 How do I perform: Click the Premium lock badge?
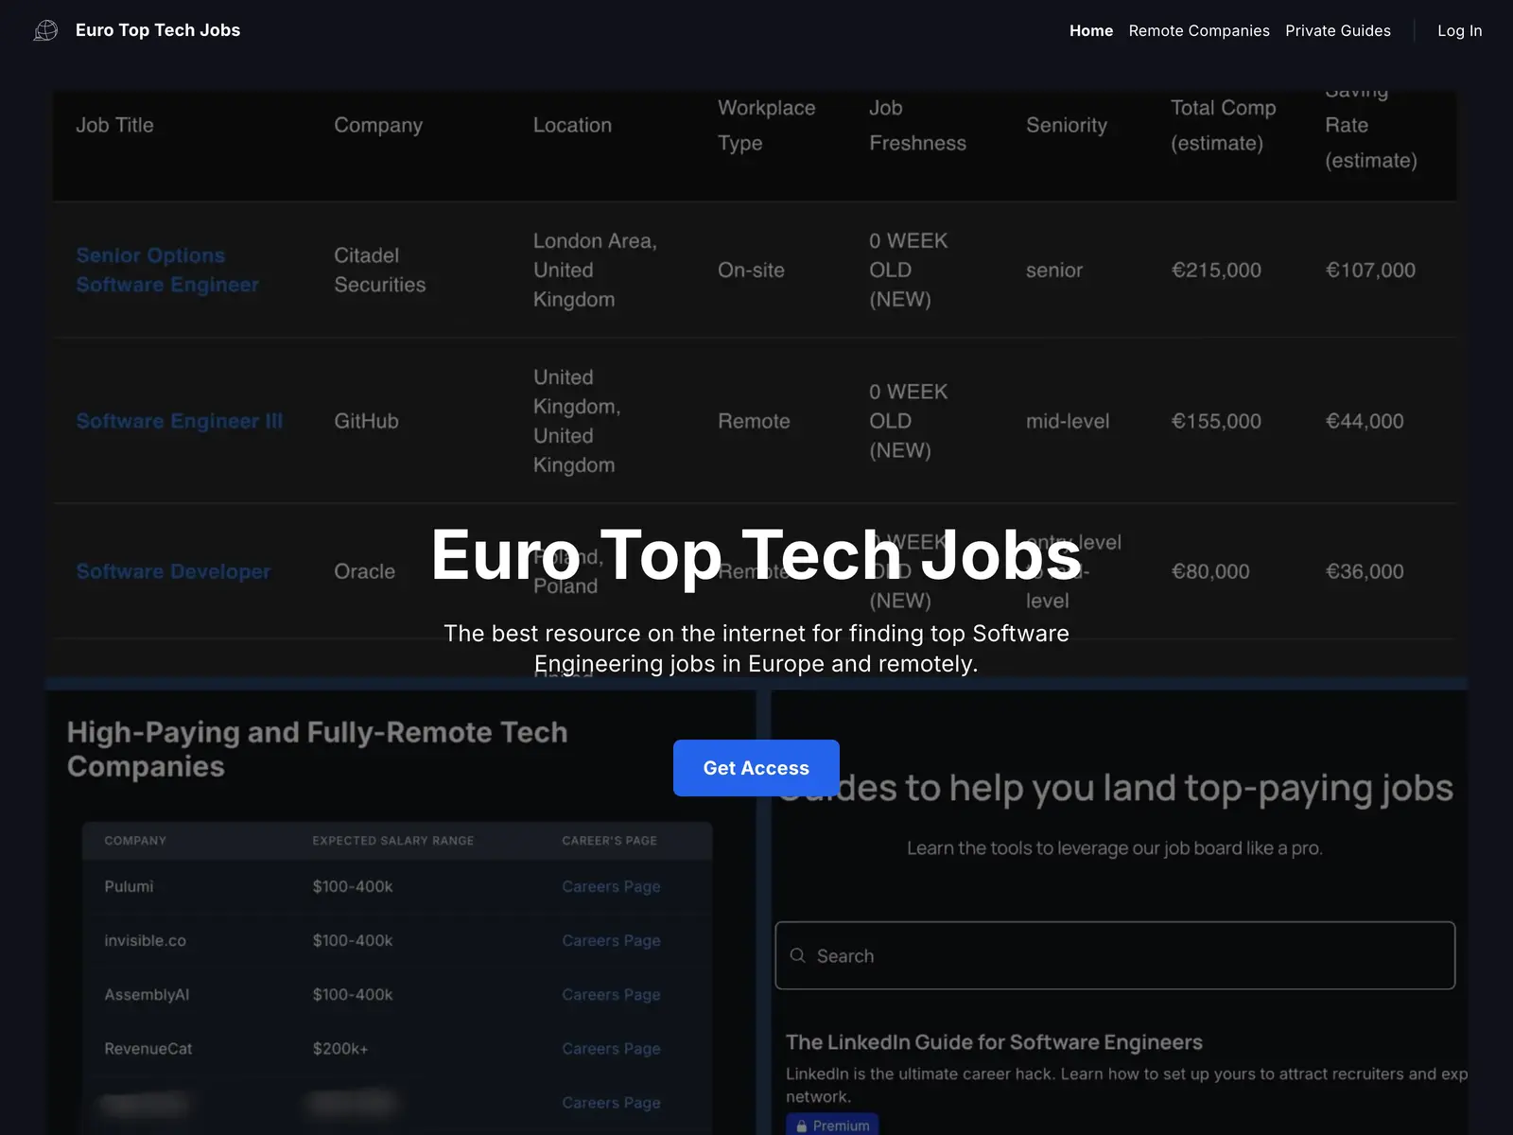point(832,1125)
